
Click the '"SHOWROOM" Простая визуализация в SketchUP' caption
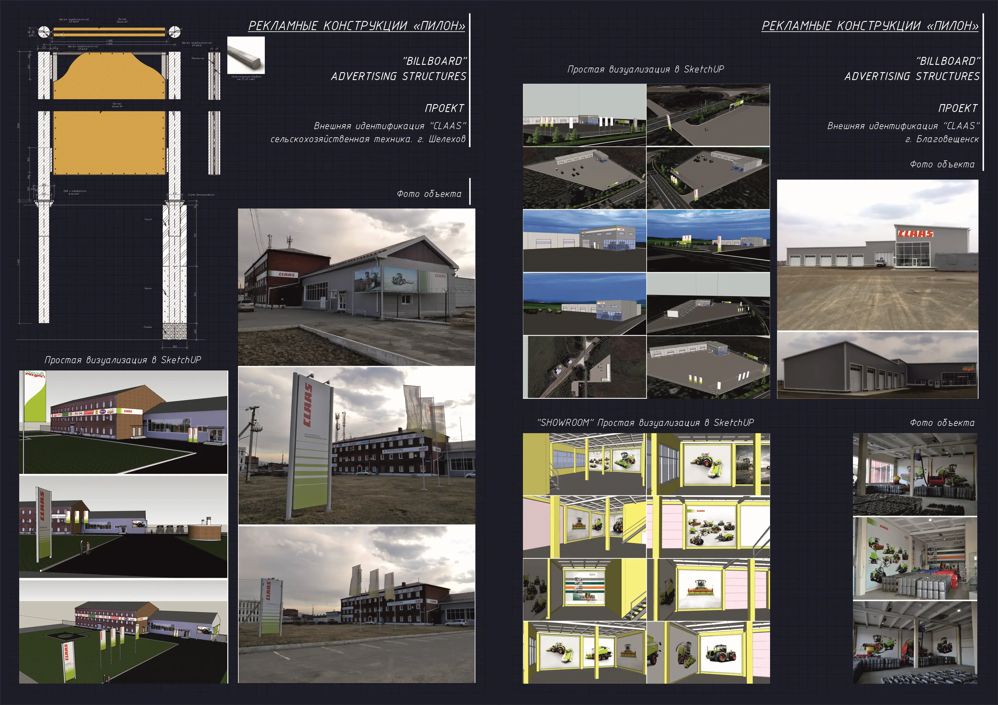pyautogui.click(x=645, y=423)
